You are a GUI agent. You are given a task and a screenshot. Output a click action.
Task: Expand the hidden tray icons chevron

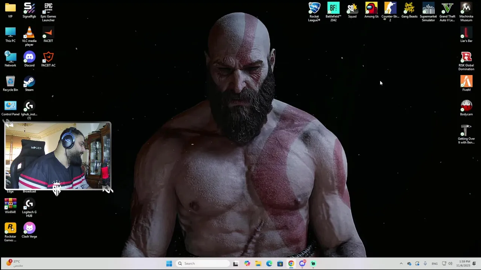401,264
